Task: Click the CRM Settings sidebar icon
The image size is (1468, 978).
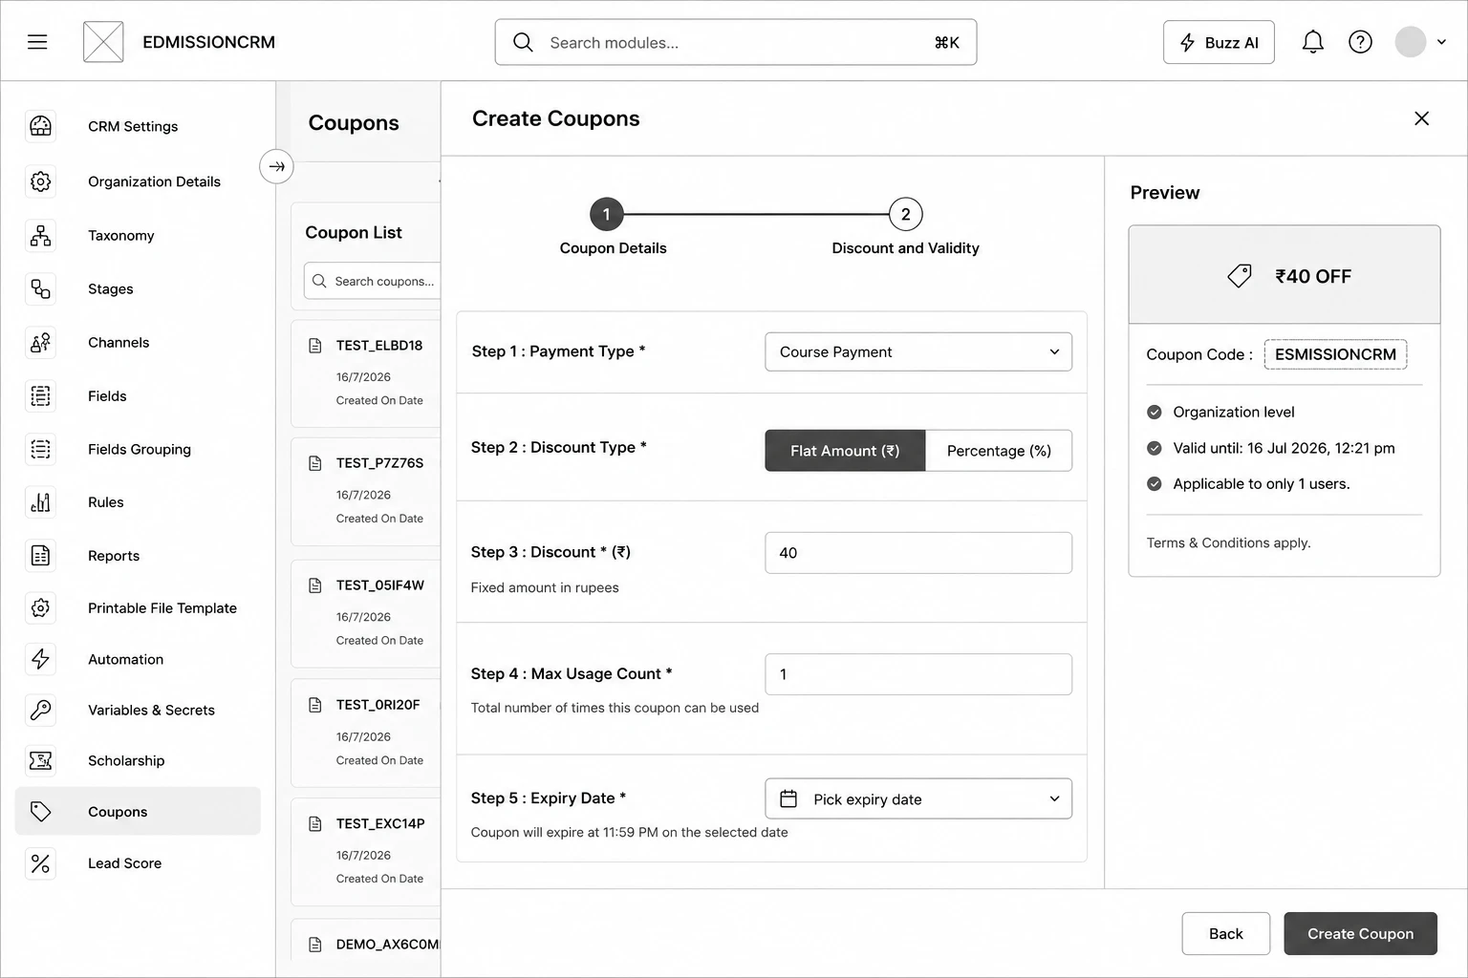Action: point(40,126)
